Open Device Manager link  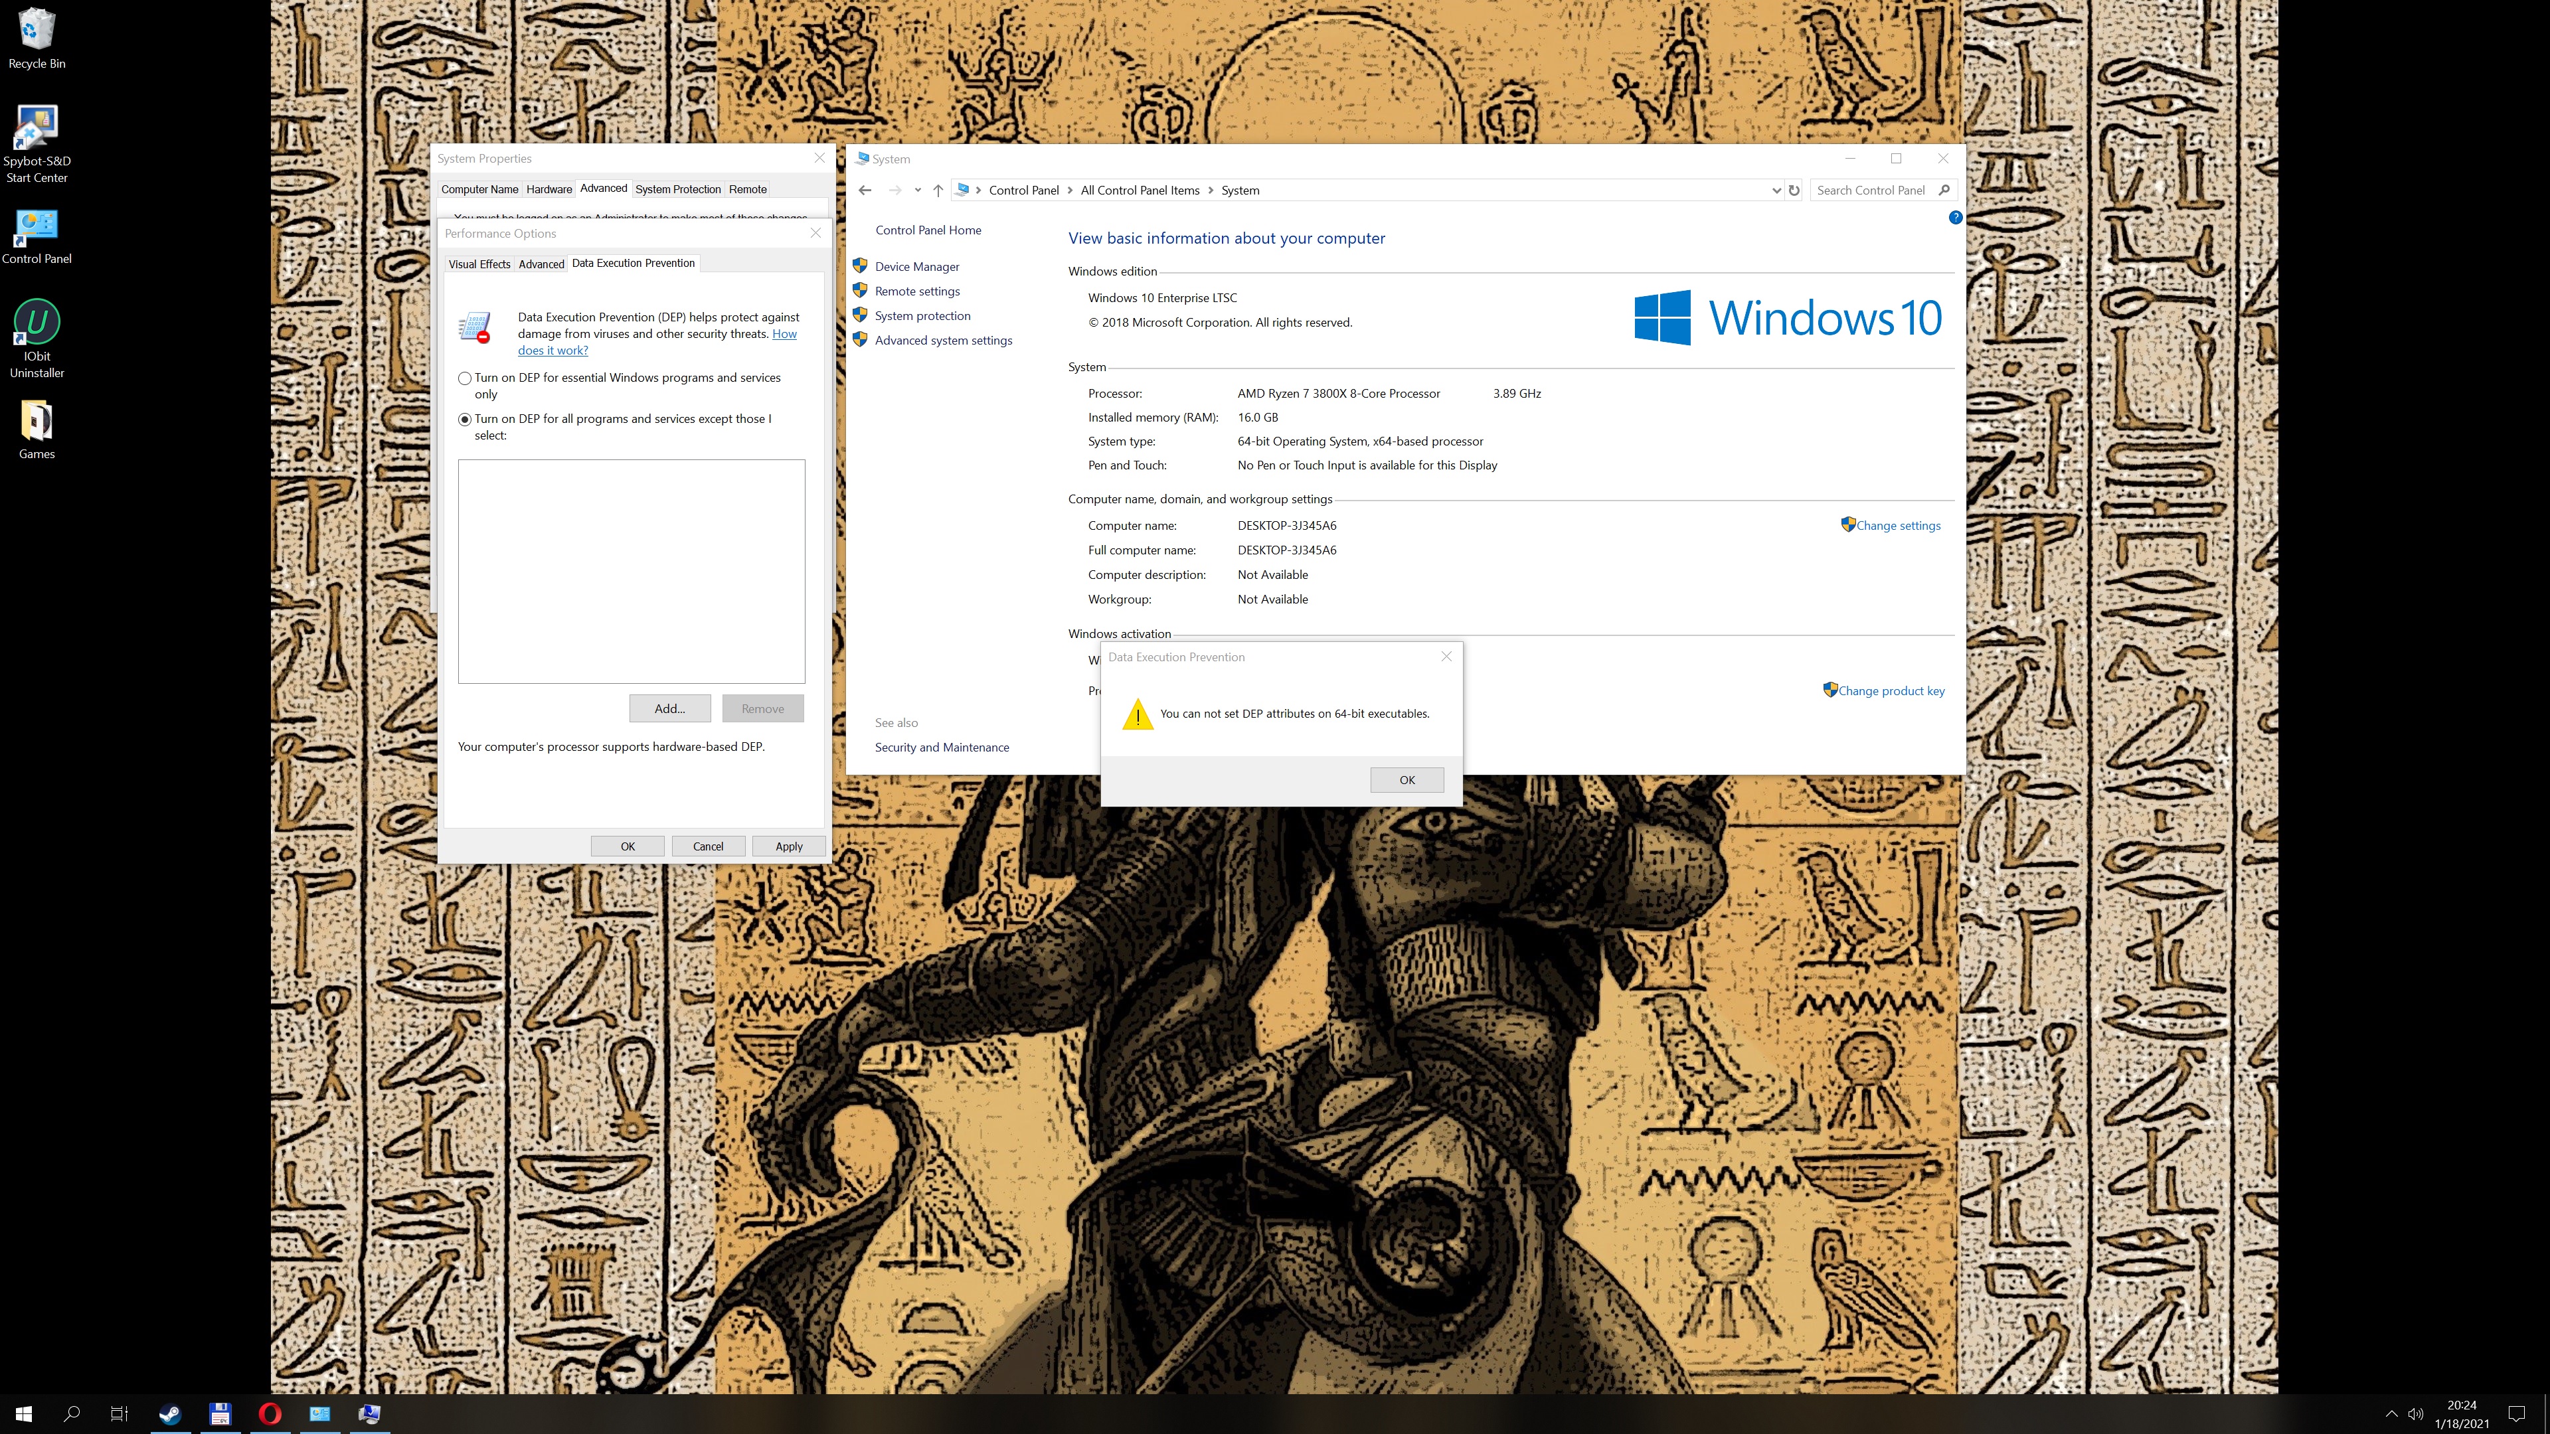point(916,266)
